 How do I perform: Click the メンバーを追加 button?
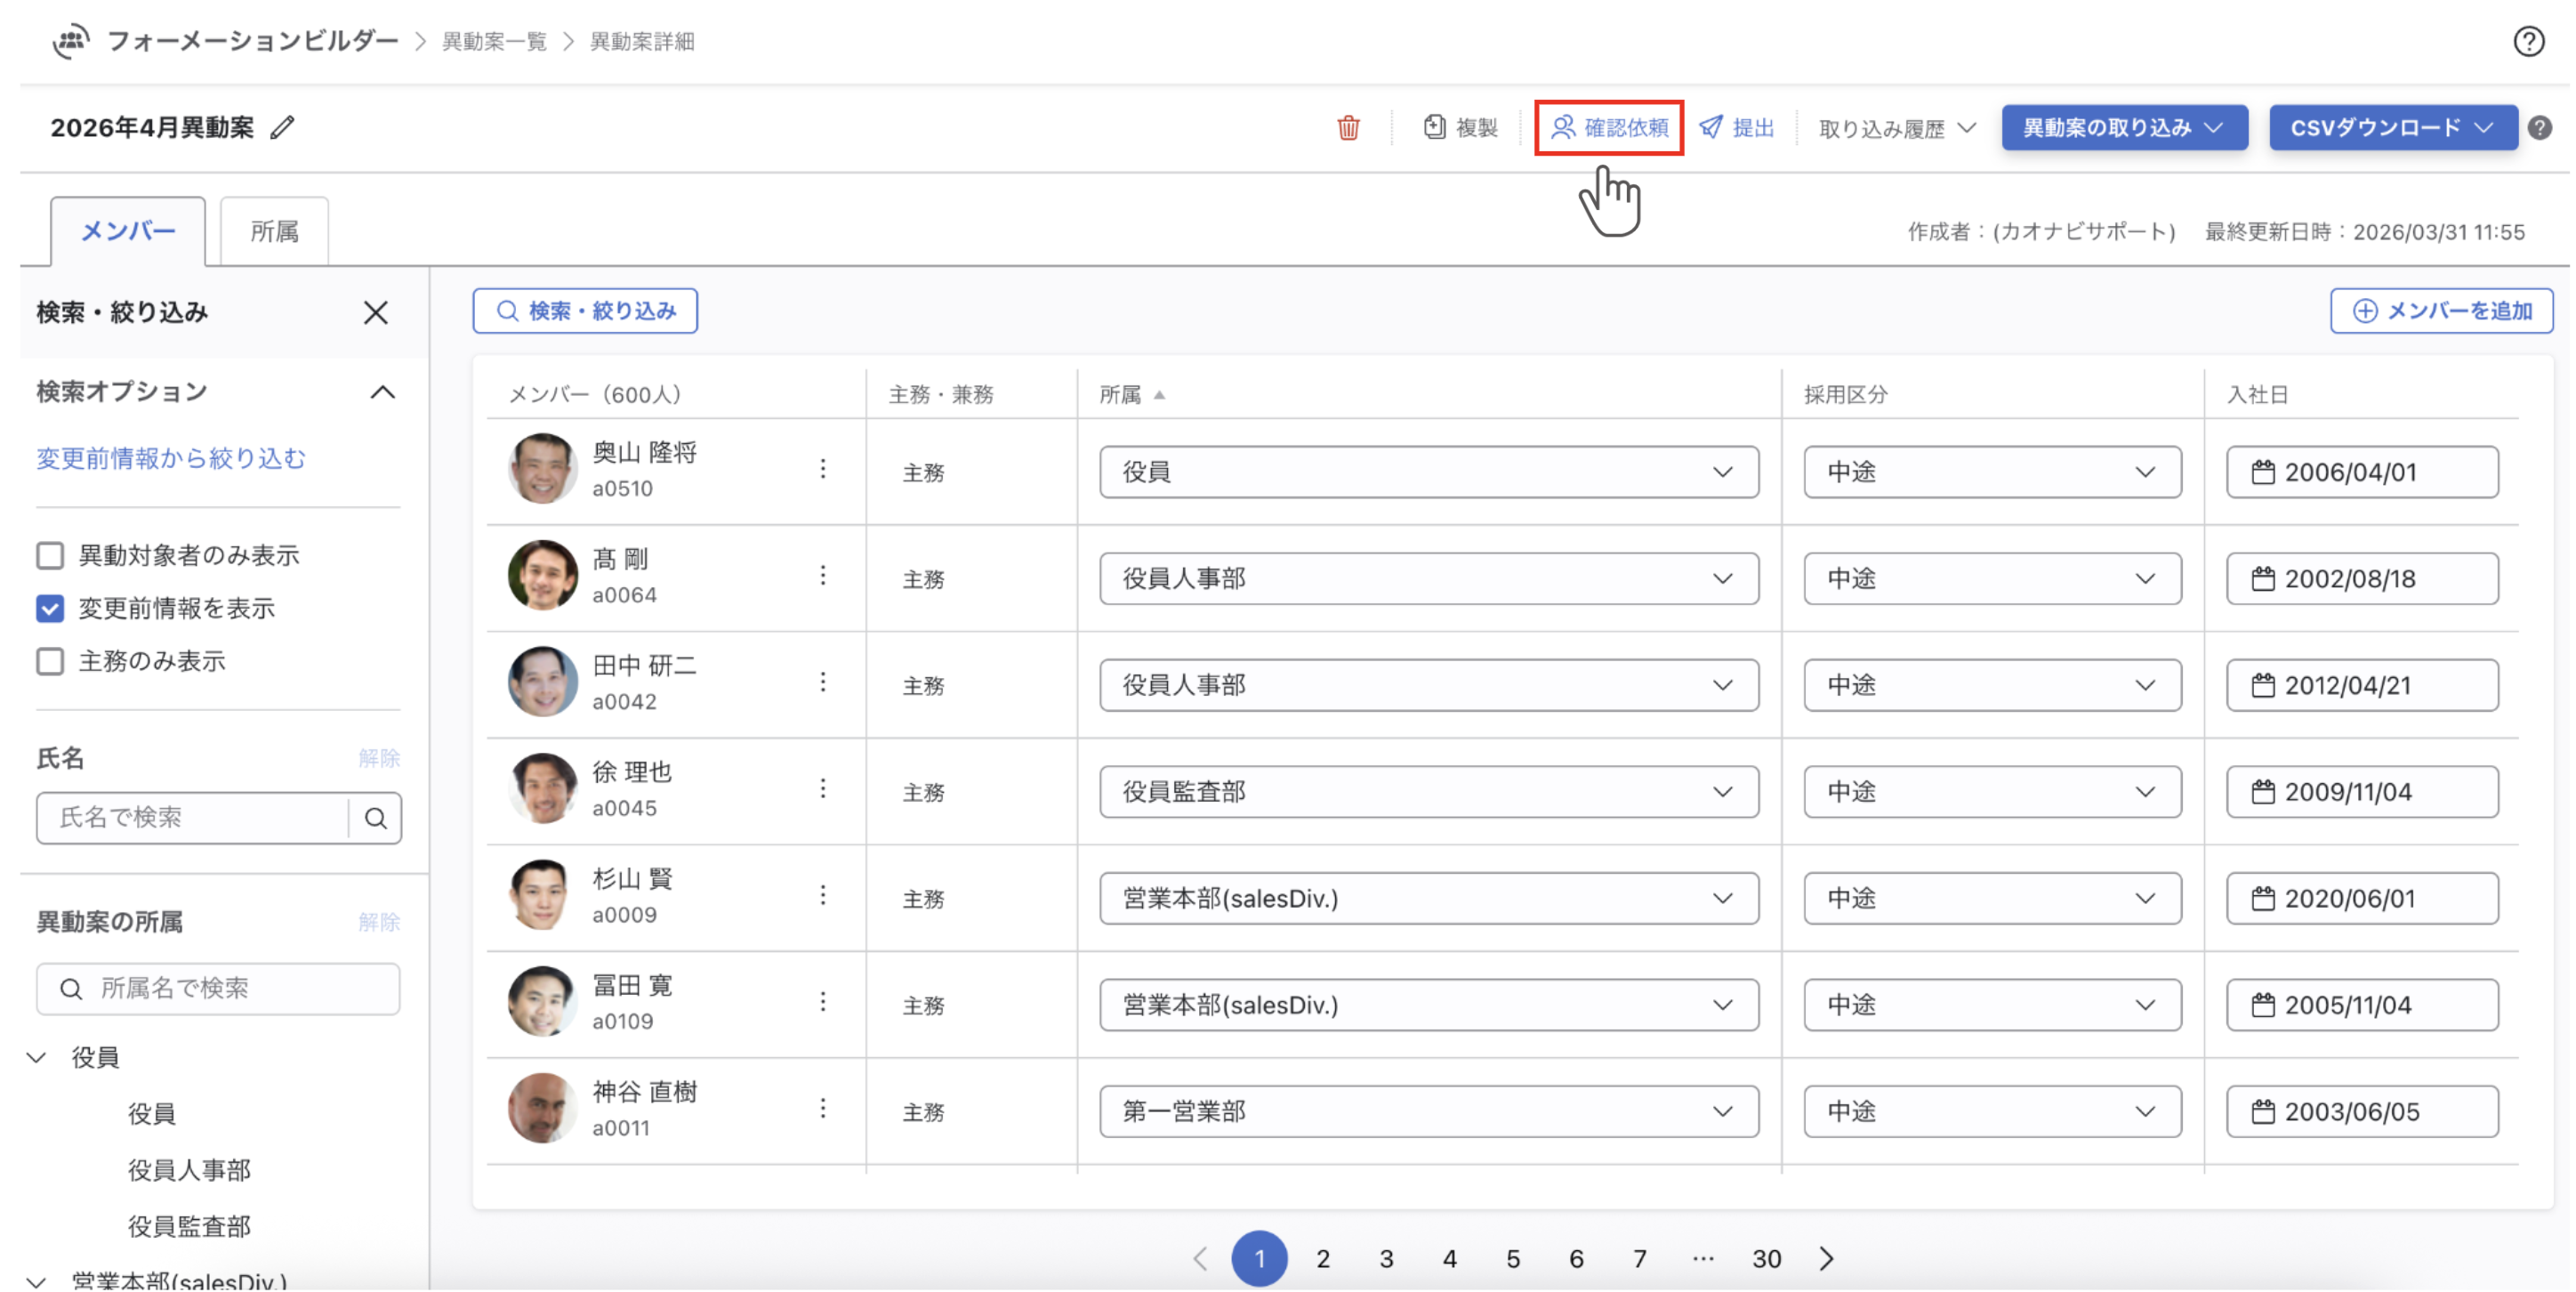pyautogui.click(x=2440, y=311)
